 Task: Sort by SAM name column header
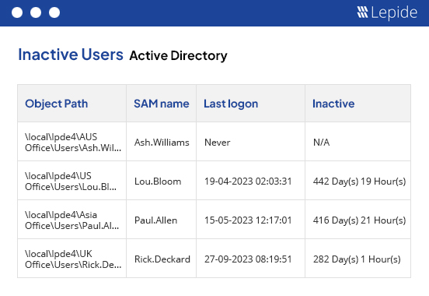coord(162,104)
